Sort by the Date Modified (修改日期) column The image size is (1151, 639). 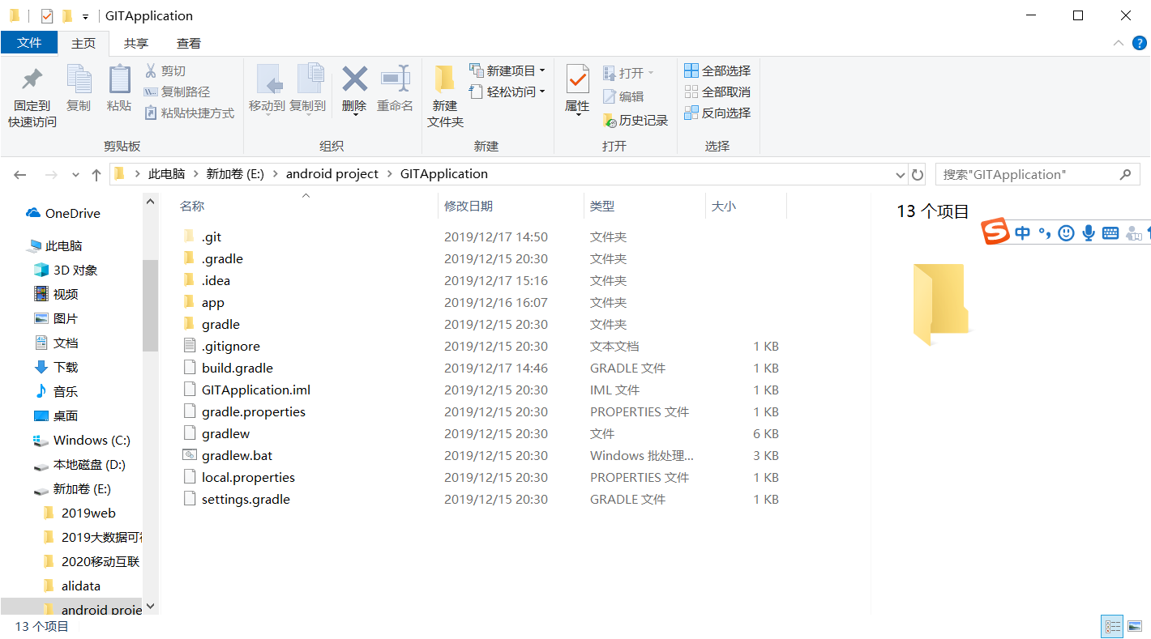[469, 207]
